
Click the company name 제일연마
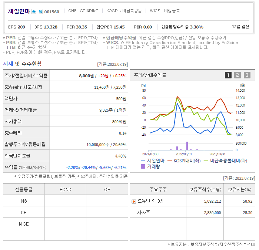[19, 11]
